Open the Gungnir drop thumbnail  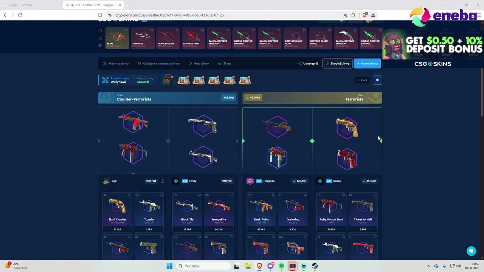143,38
